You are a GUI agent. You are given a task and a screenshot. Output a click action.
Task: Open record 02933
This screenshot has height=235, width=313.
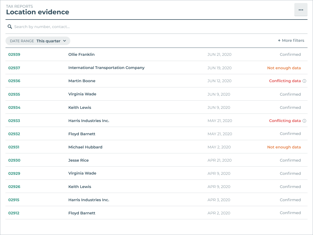(14, 121)
